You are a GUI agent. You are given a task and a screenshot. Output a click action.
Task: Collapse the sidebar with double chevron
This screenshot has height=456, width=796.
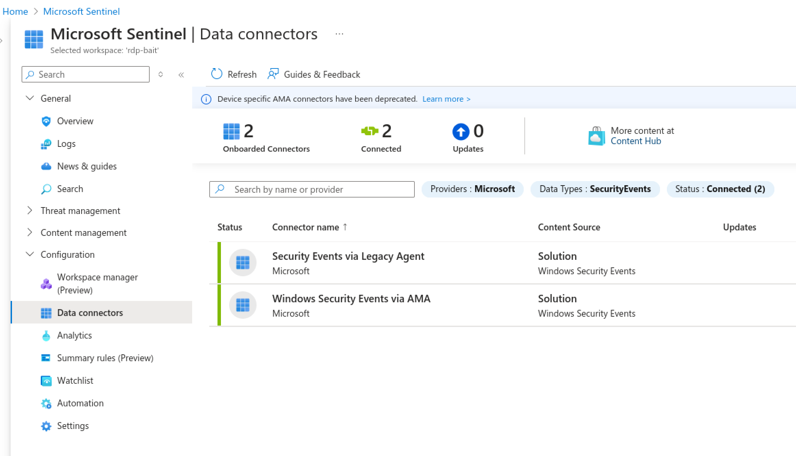click(181, 75)
